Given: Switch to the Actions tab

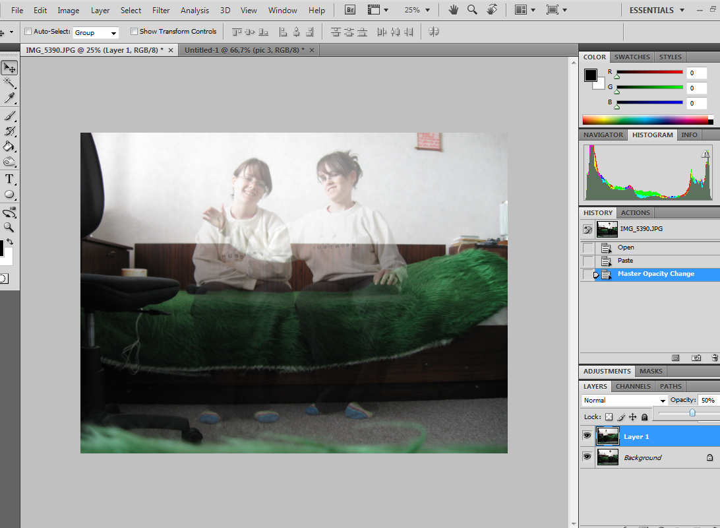Looking at the screenshot, I should click(635, 213).
